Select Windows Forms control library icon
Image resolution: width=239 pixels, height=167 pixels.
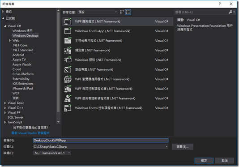coord(68,108)
